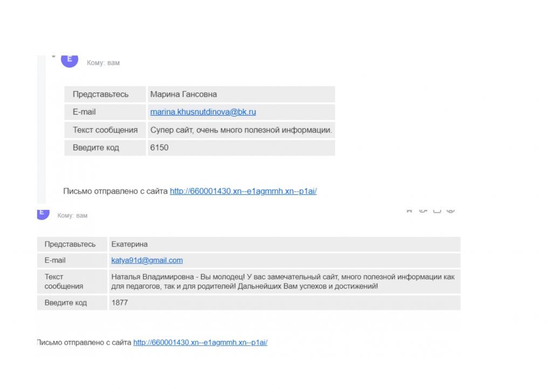552x389 pixels.
Task: Click the second icon right of the bookmark flag
Action: point(424,210)
